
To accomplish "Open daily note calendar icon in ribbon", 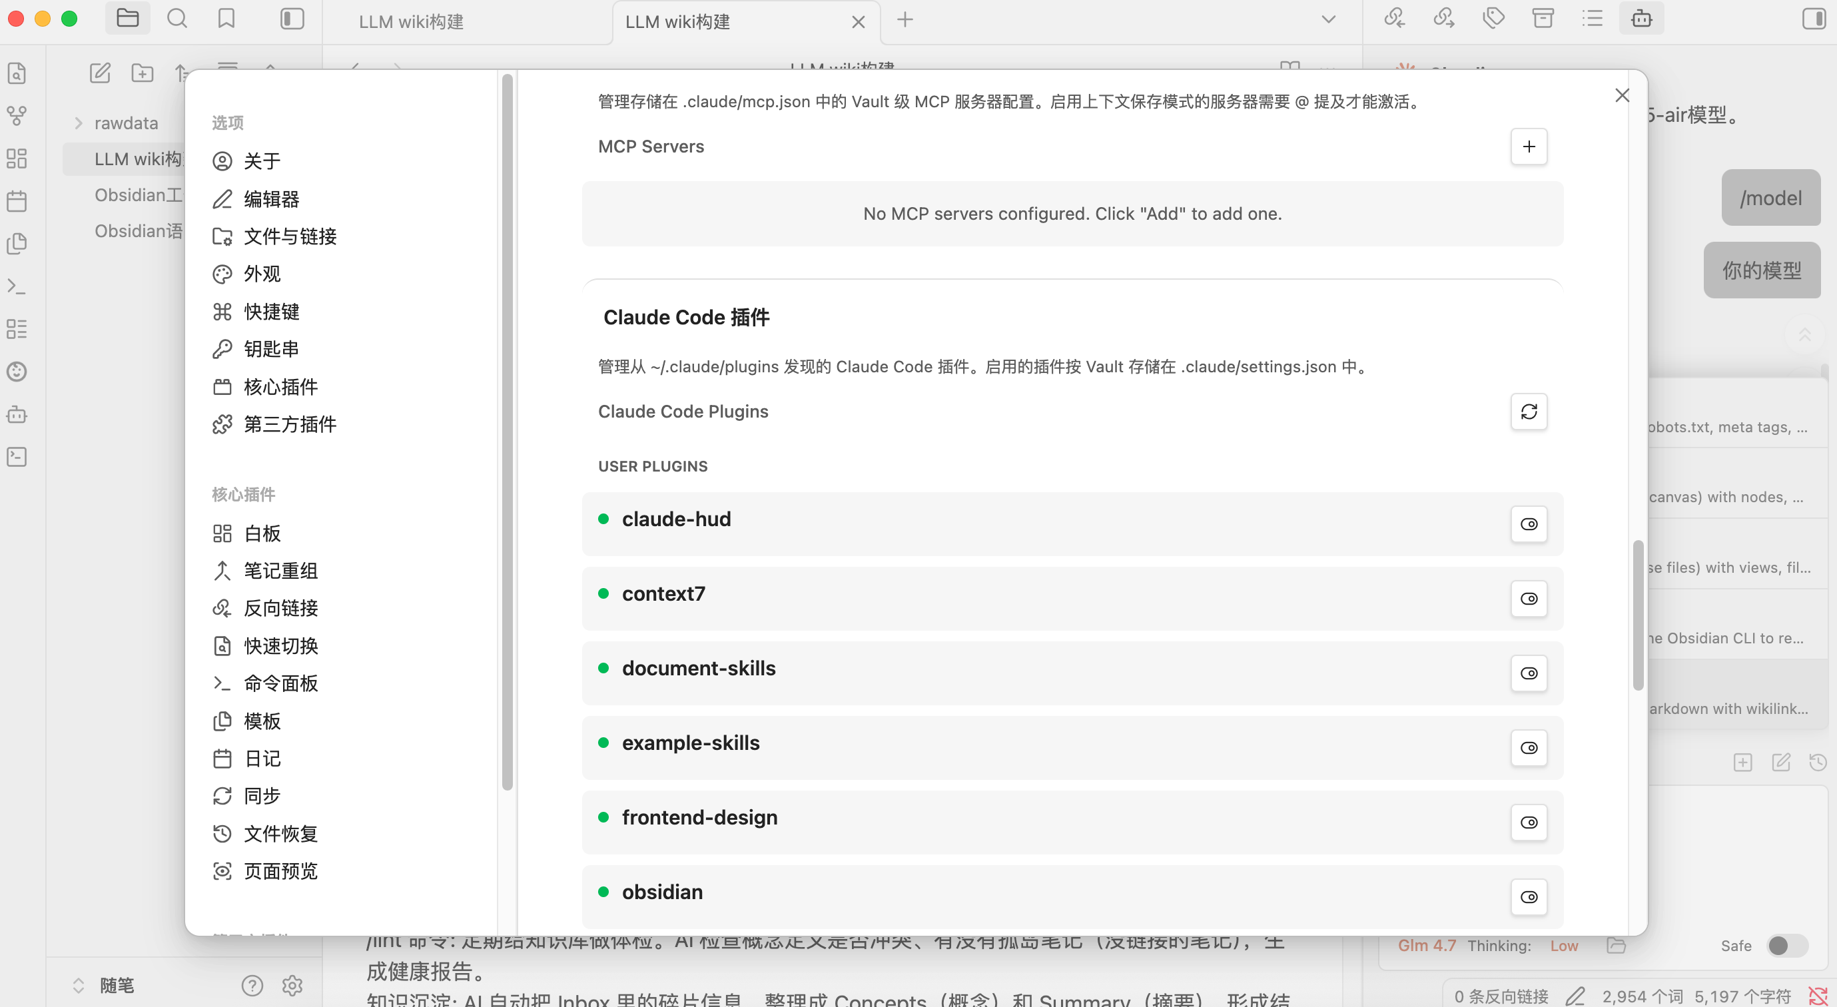I will [17, 201].
